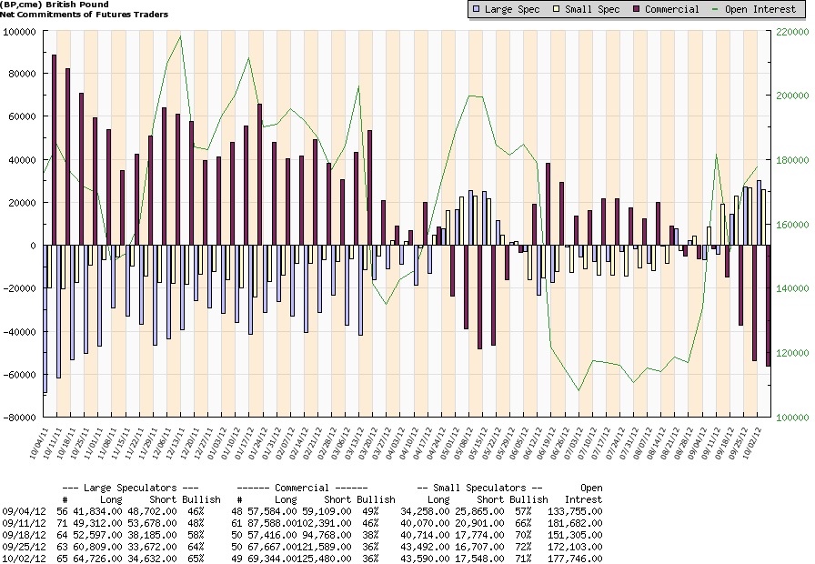
Task: Click the tallest Commercial bar above 10/11/11
Action: click(x=54, y=150)
